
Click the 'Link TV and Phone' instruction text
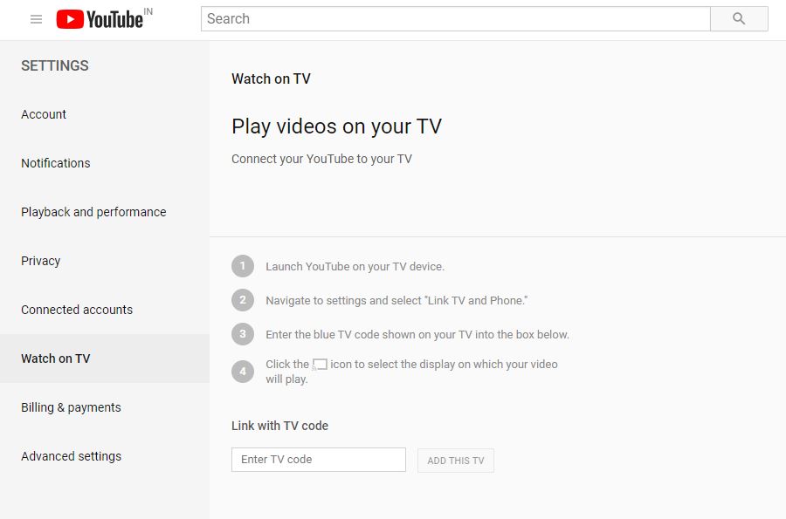click(x=396, y=301)
